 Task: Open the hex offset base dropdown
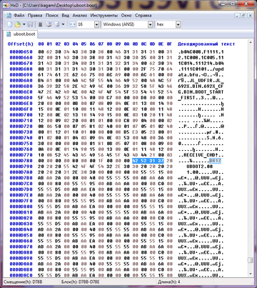(178, 24)
